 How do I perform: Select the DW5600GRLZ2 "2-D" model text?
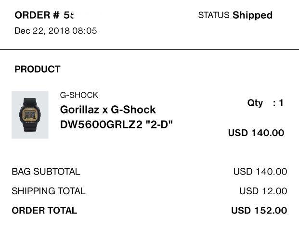pyautogui.click(x=117, y=125)
